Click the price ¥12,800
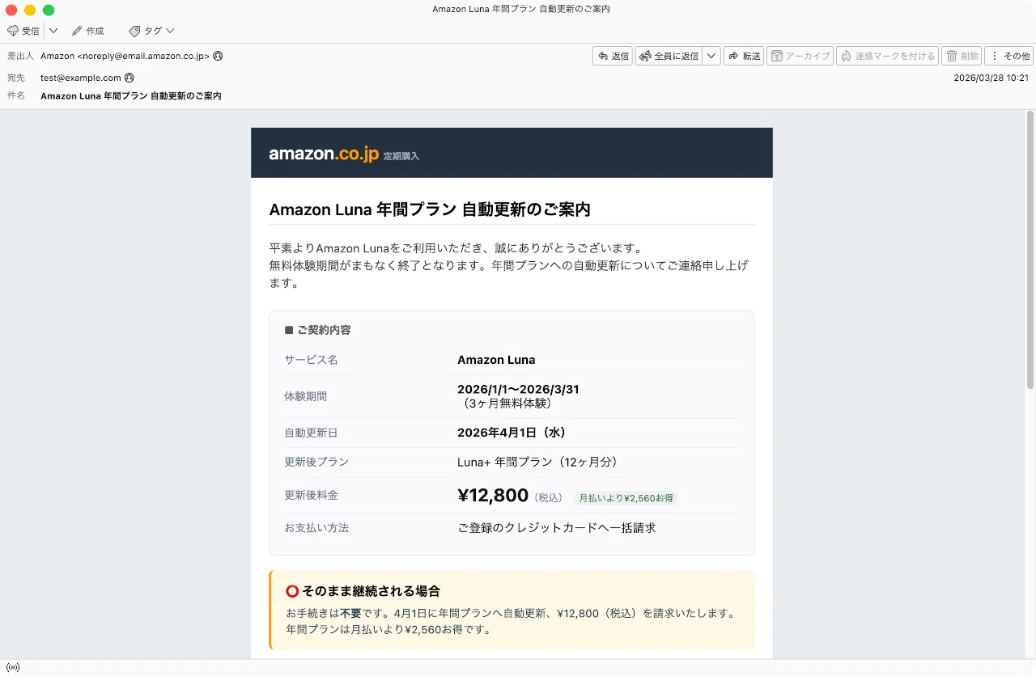 (493, 495)
